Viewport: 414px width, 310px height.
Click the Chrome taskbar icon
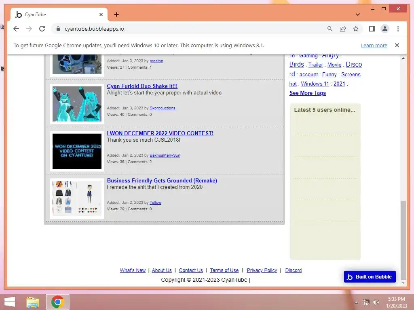(x=58, y=302)
